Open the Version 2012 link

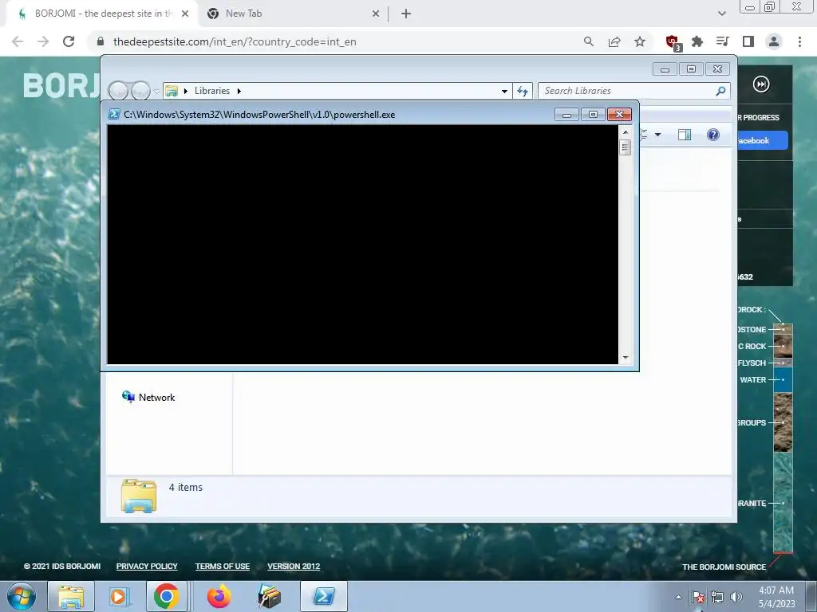[294, 567]
